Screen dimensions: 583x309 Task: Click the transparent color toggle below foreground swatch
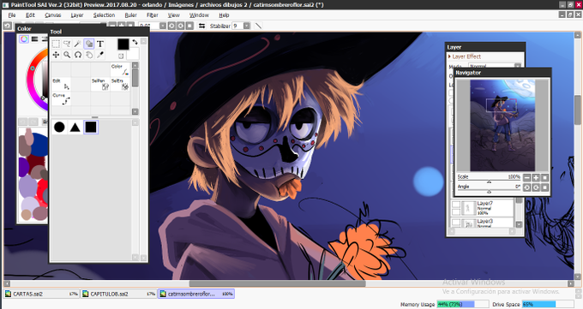click(x=121, y=56)
